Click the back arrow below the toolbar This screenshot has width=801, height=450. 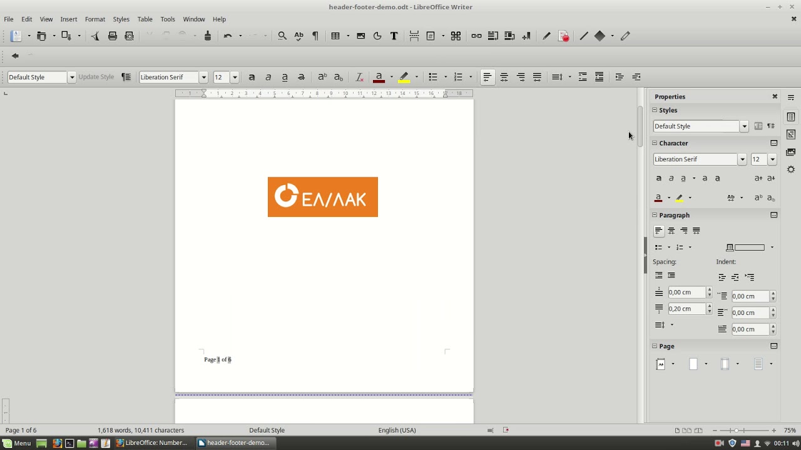tap(15, 56)
